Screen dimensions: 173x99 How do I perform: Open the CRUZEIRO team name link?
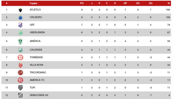(x=36, y=17)
